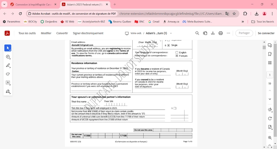
Task: Click the current page number 1 box
Action: (x=270, y=75)
